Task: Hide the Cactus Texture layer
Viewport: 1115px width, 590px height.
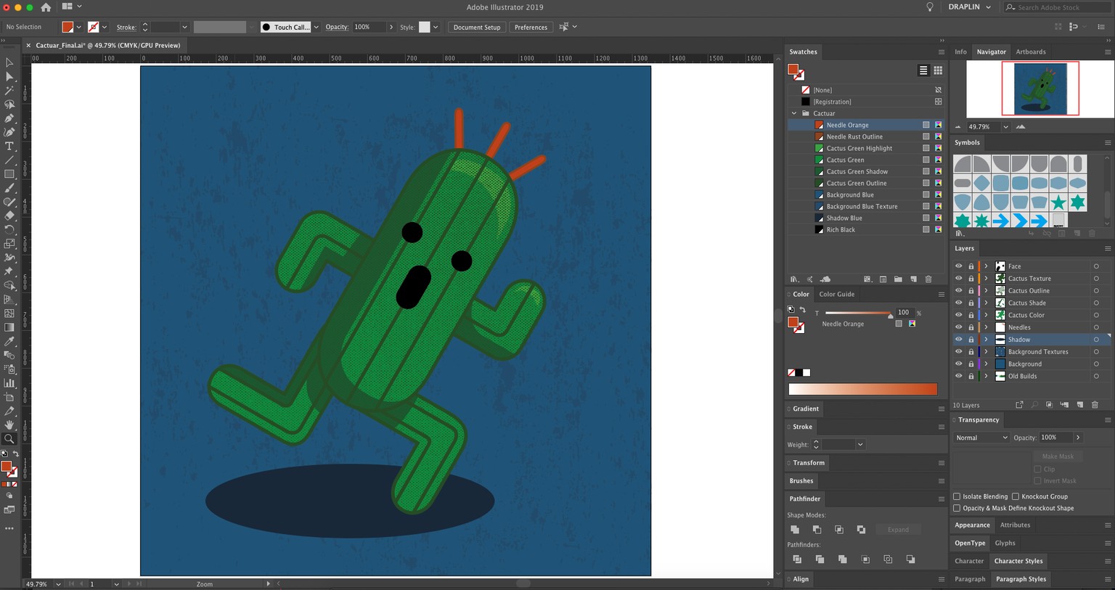Action: coord(958,279)
